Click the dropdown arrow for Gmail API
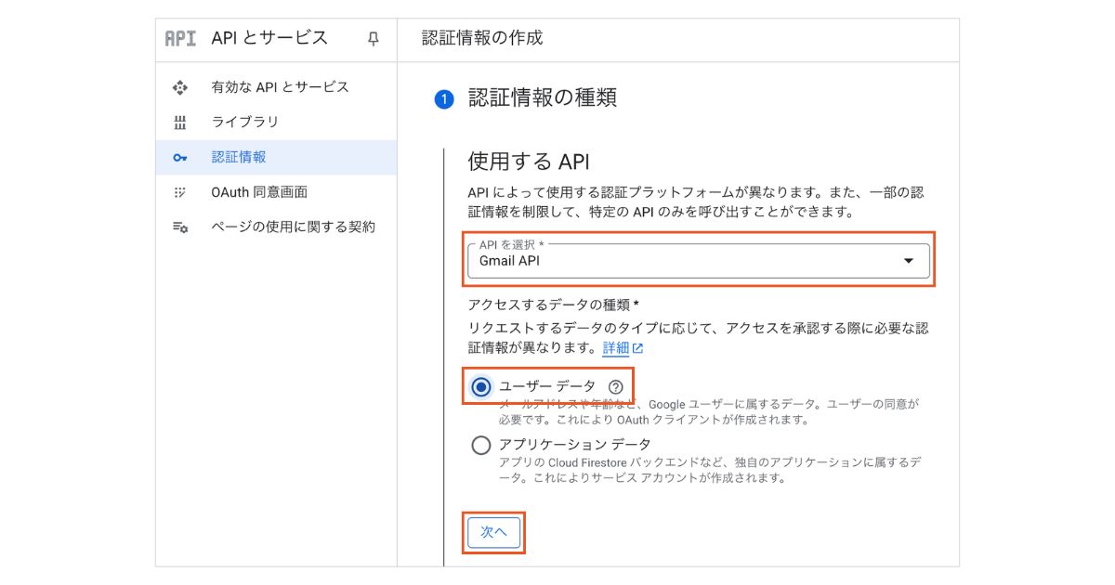1115x585 pixels. pyautogui.click(x=909, y=261)
